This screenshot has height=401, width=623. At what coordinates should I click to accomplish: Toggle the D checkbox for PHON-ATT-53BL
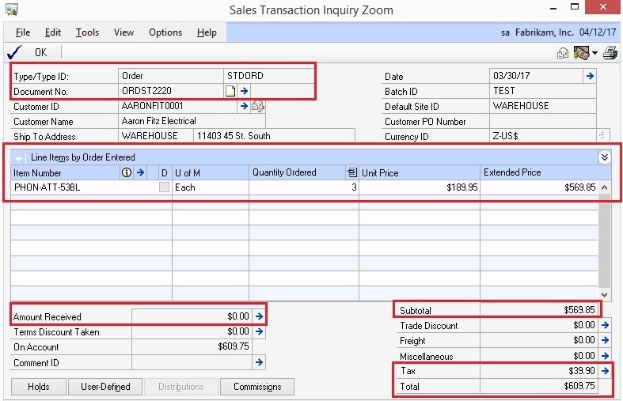[164, 187]
